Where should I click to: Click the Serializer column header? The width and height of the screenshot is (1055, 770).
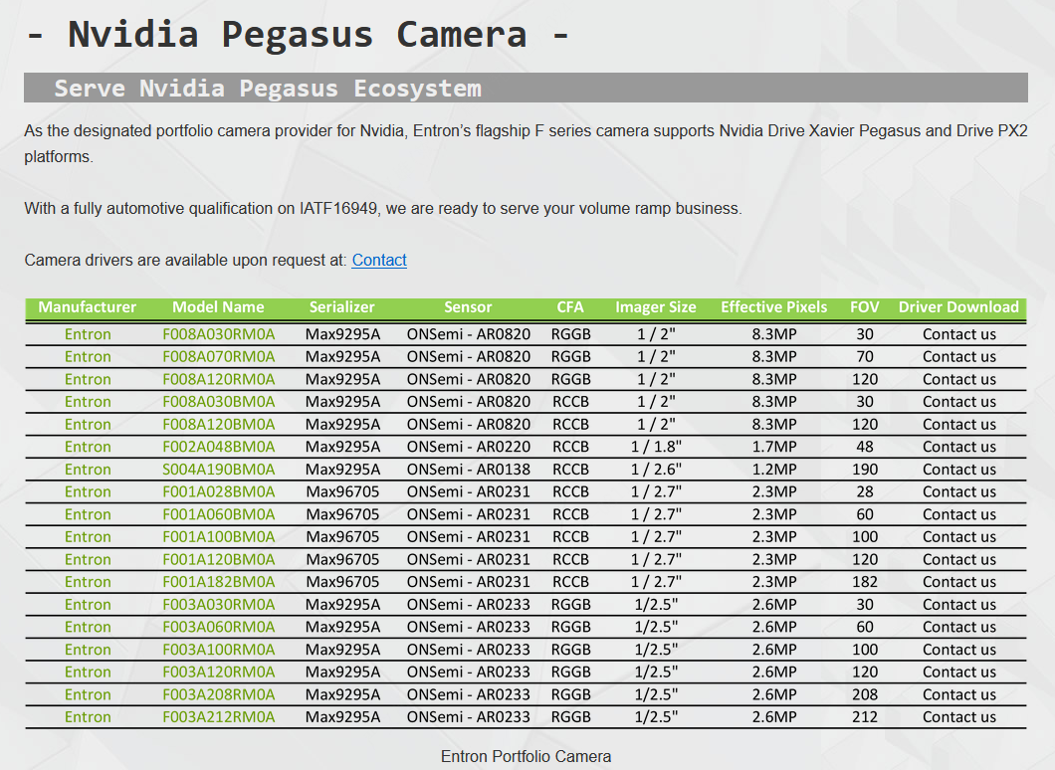point(341,307)
